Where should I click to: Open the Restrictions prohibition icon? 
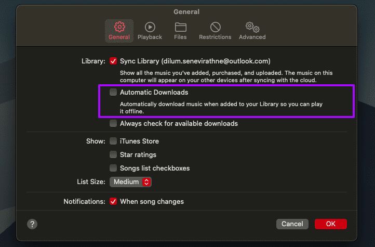pos(215,27)
